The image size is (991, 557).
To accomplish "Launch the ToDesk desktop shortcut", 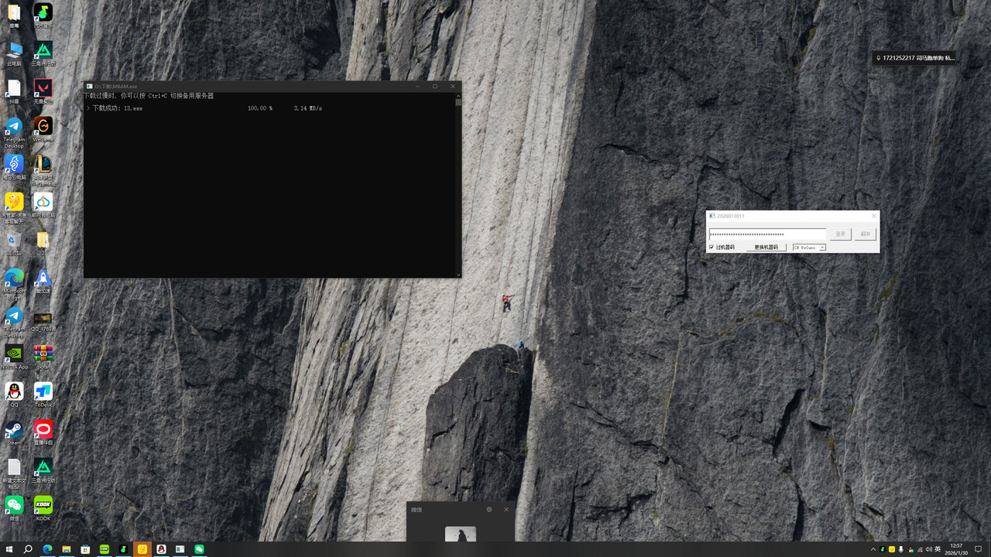I will click(x=43, y=395).
